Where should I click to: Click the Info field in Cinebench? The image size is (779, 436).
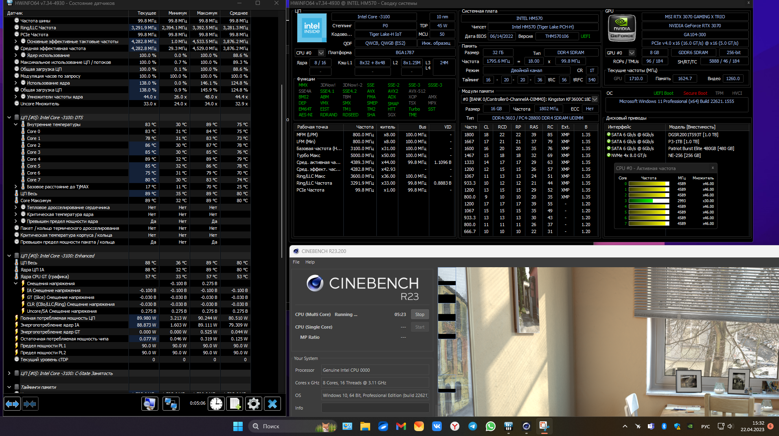click(x=375, y=408)
